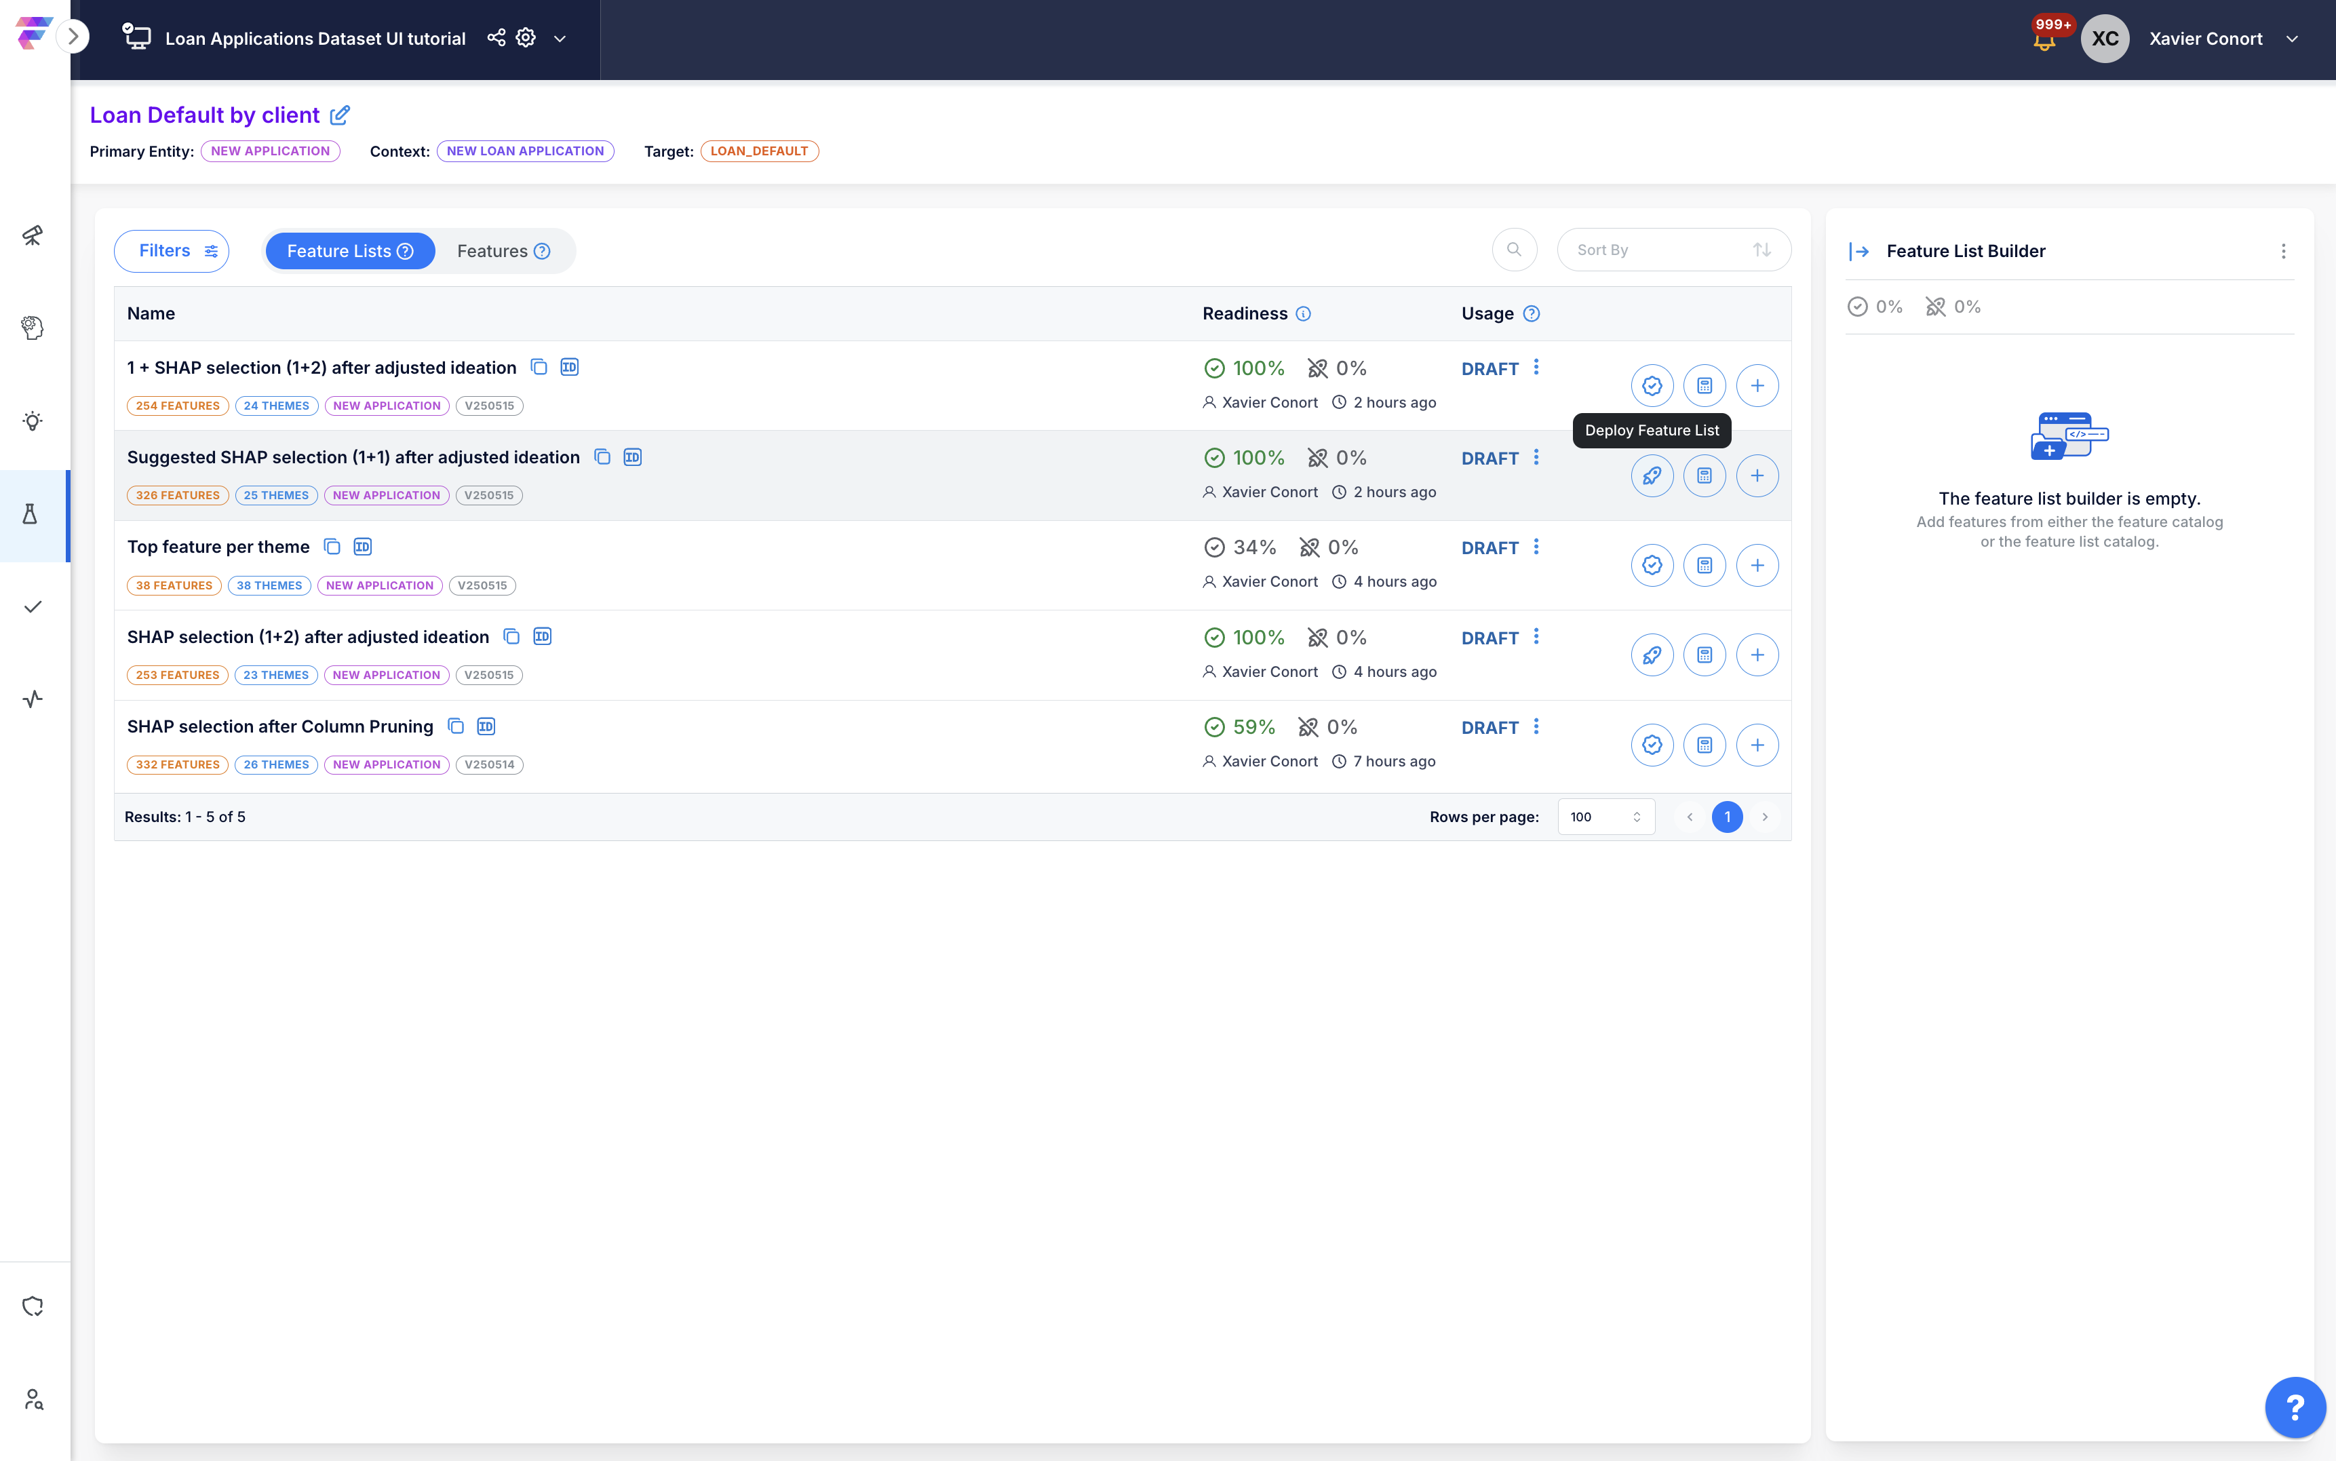The image size is (2336, 1461).
Task: Edit the Loan Default by client name
Action: pos(340,115)
